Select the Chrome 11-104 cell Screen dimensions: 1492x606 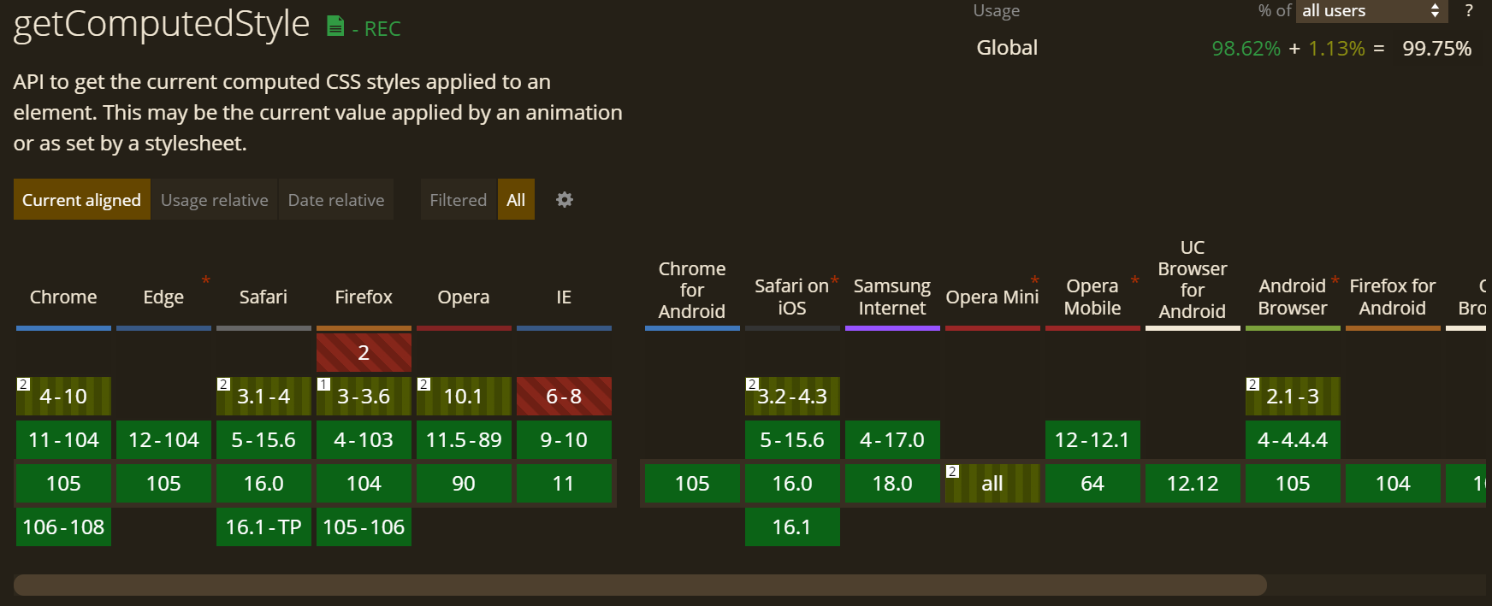[x=63, y=439]
